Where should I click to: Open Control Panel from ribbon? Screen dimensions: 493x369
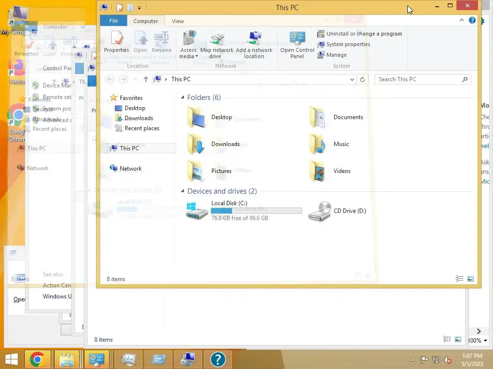[297, 45]
